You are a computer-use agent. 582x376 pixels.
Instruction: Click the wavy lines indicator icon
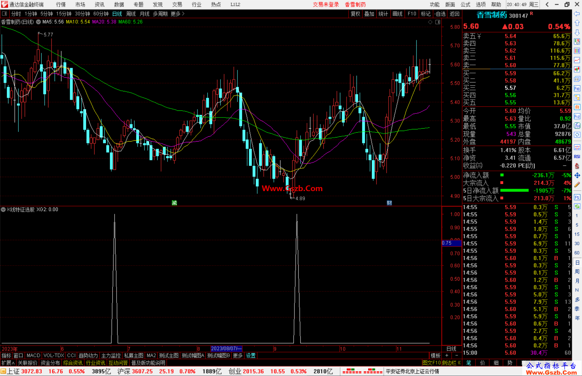577,147
